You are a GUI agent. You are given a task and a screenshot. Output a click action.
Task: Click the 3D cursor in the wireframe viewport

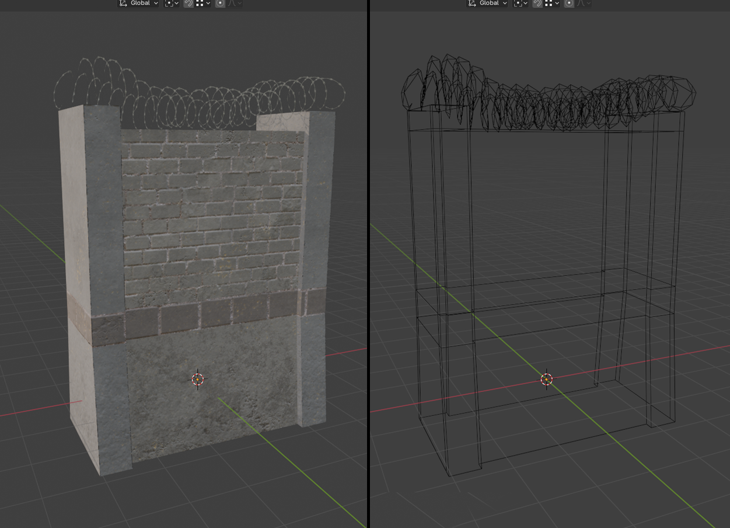(x=546, y=380)
